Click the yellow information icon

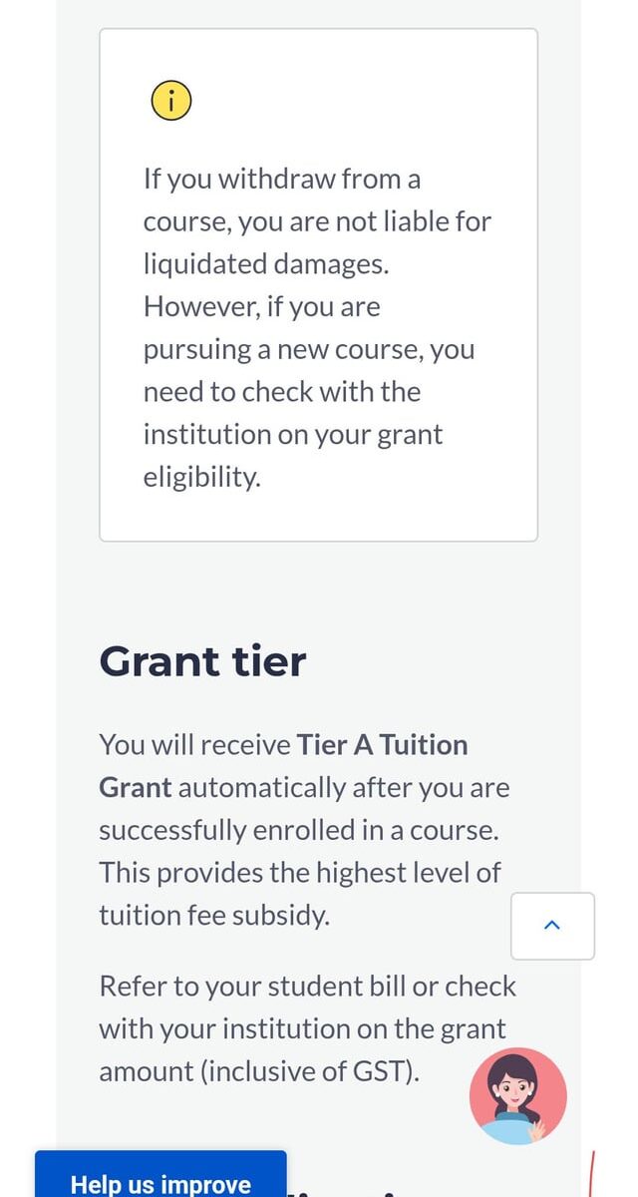[170, 100]
